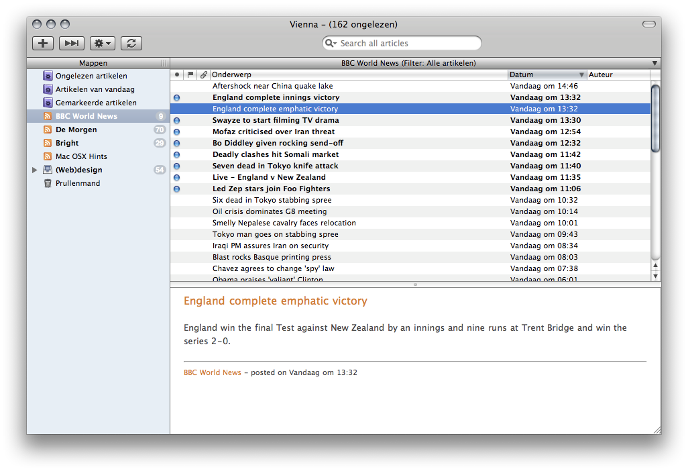
Task: Select the Artikelen van vandaag smart folder icon
Action: pos(48,89)
